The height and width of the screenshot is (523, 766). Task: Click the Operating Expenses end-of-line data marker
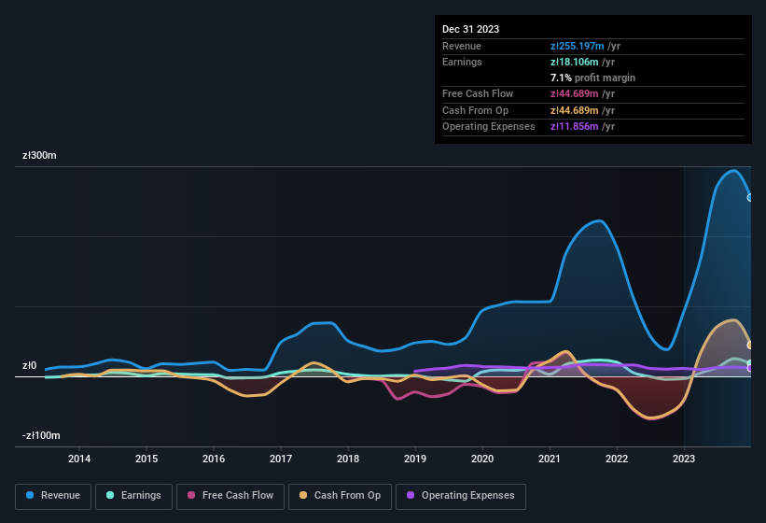point(750,368)
